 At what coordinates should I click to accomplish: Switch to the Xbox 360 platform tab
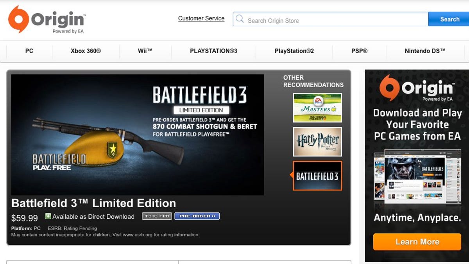point(85,50)
